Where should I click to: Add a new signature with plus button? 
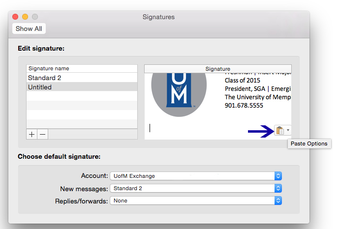pyautogui.click(x=32, y=134)
